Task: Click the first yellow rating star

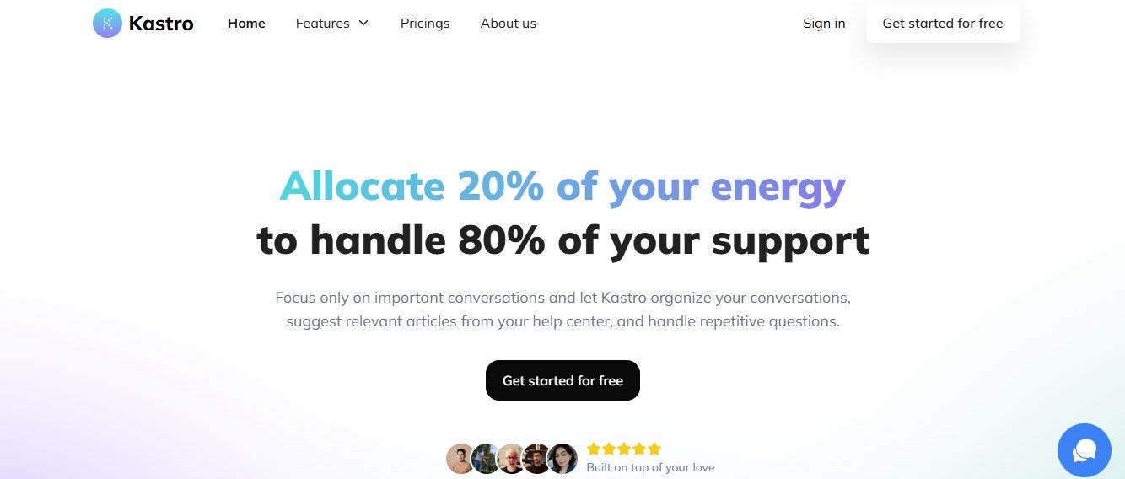Action: [x=594, y=449]
